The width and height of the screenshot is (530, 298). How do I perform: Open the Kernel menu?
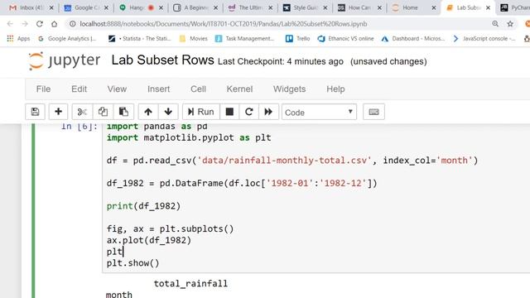(239, 89)
